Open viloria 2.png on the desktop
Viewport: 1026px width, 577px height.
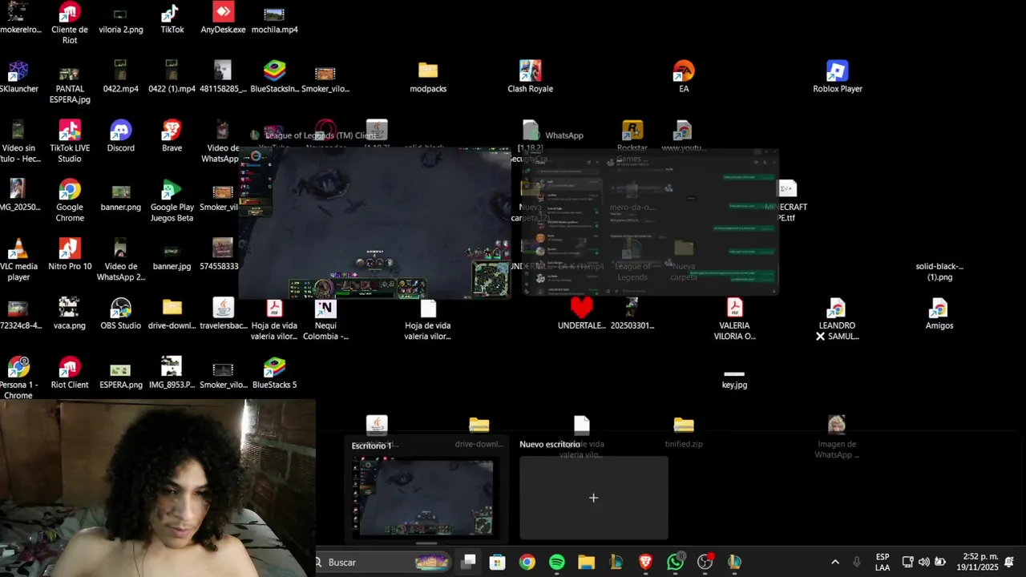[121, 20]
